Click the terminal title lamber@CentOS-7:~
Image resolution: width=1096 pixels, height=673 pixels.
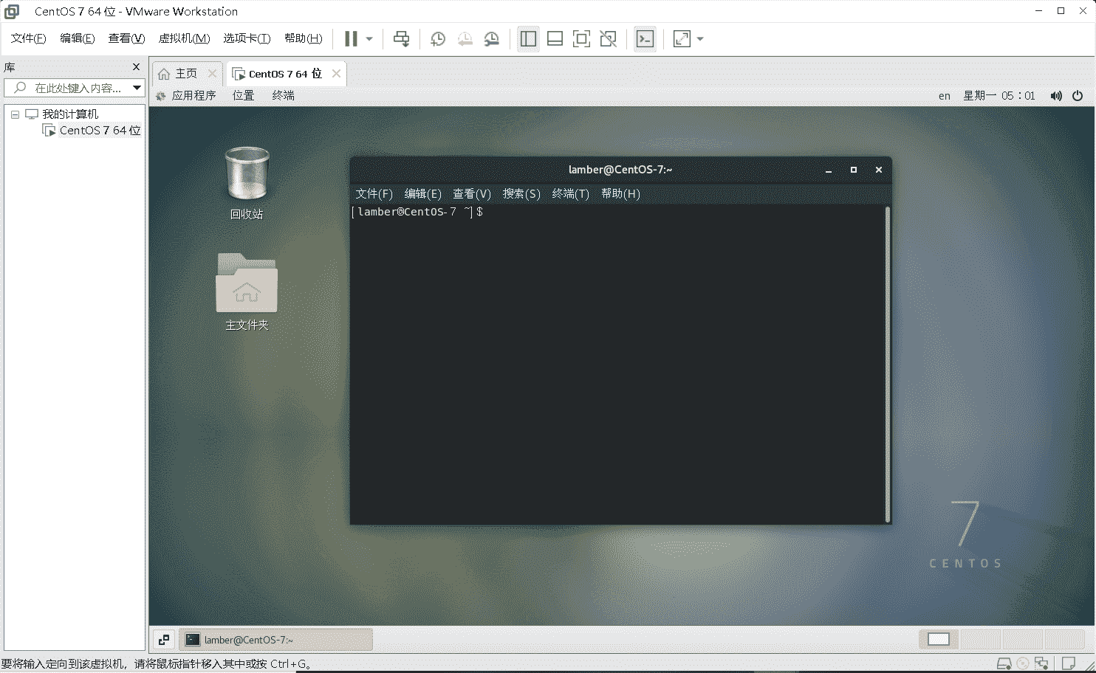[620, 170]
